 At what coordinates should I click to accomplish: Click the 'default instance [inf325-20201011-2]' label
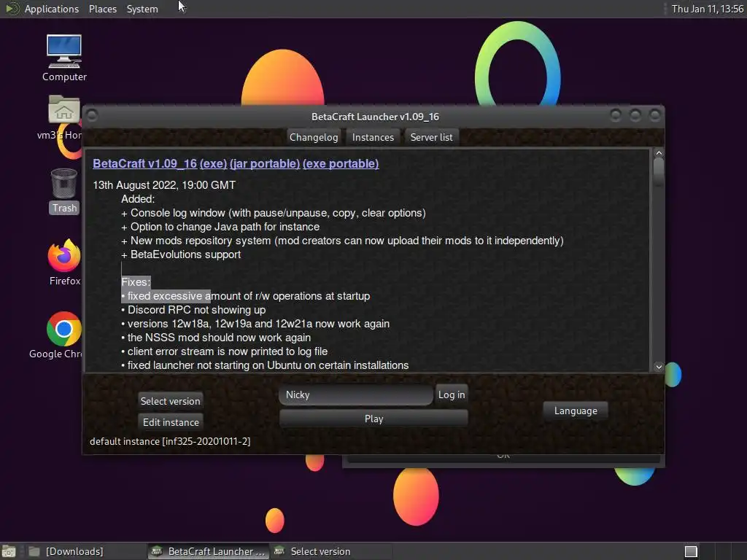coord(170,441)
